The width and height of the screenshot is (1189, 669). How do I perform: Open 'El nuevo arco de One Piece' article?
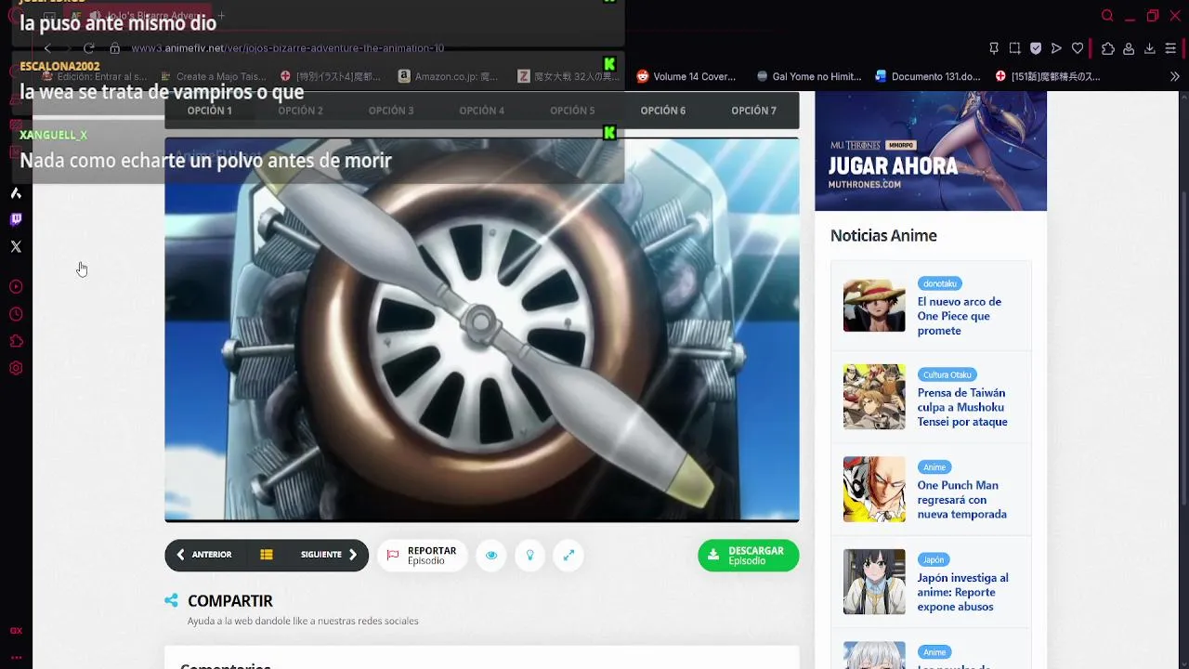coord(960,316)
